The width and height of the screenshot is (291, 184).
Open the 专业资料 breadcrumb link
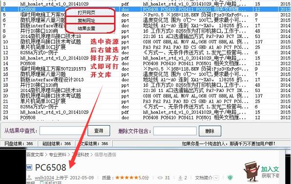click(x=58, y=154)
